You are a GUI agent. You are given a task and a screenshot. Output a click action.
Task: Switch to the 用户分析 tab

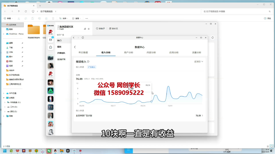(x=128, y=53)
